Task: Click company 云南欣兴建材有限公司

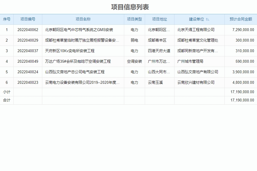Action: click(196, 82)
